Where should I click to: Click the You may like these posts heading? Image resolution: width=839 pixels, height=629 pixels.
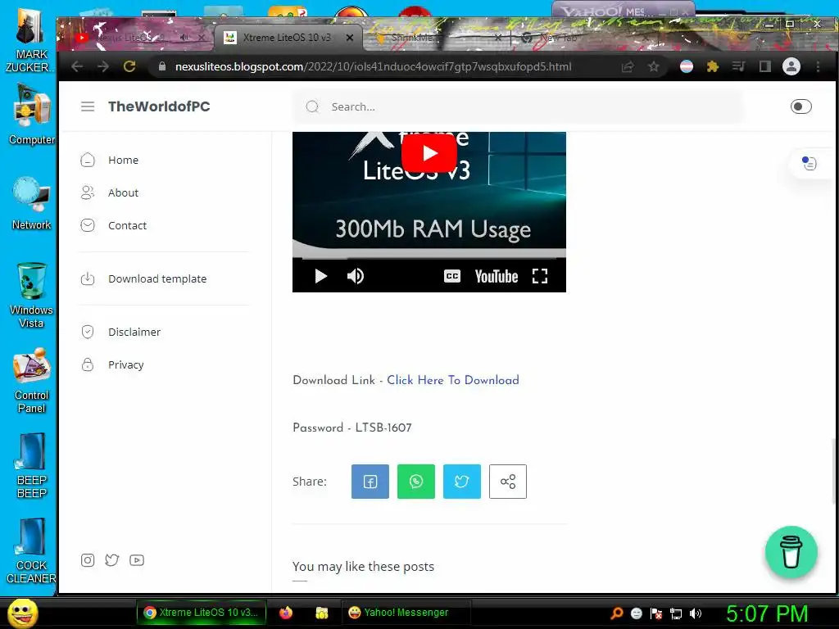point(363,567)
